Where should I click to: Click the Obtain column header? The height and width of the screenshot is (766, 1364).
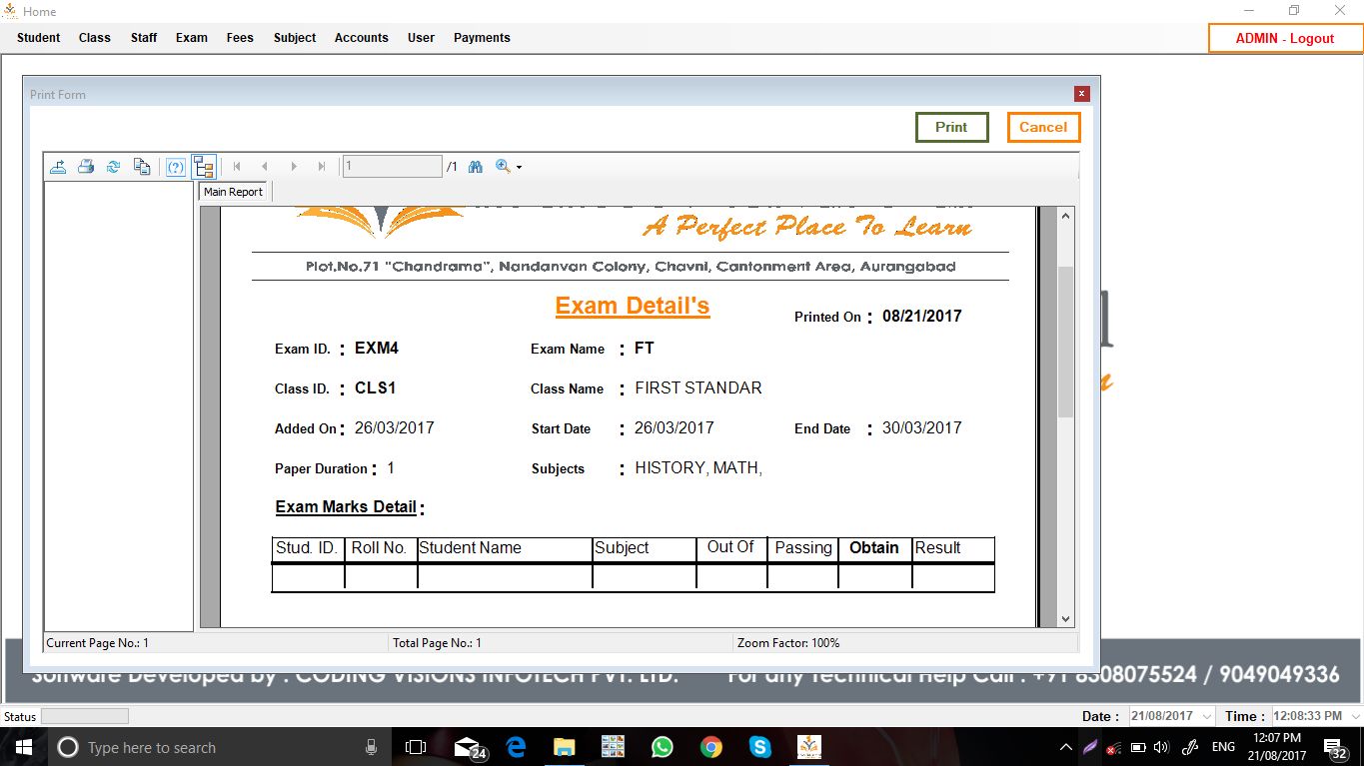pyautogui.click(x=874, y=548)
